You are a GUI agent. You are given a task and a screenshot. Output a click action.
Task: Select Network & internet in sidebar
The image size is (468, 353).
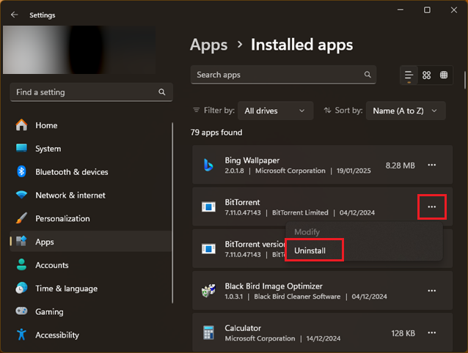coord(91,195)
